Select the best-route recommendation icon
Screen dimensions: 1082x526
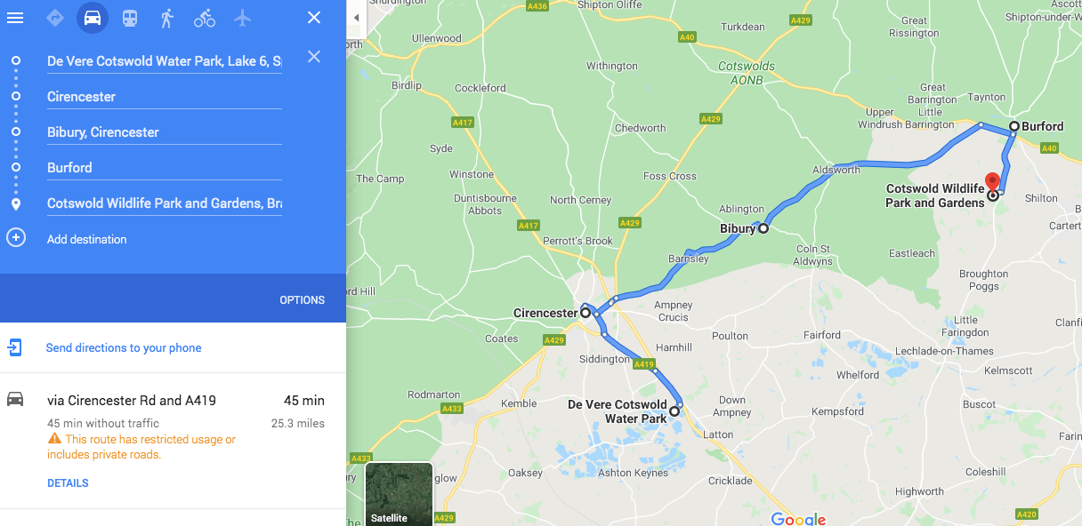54,17
